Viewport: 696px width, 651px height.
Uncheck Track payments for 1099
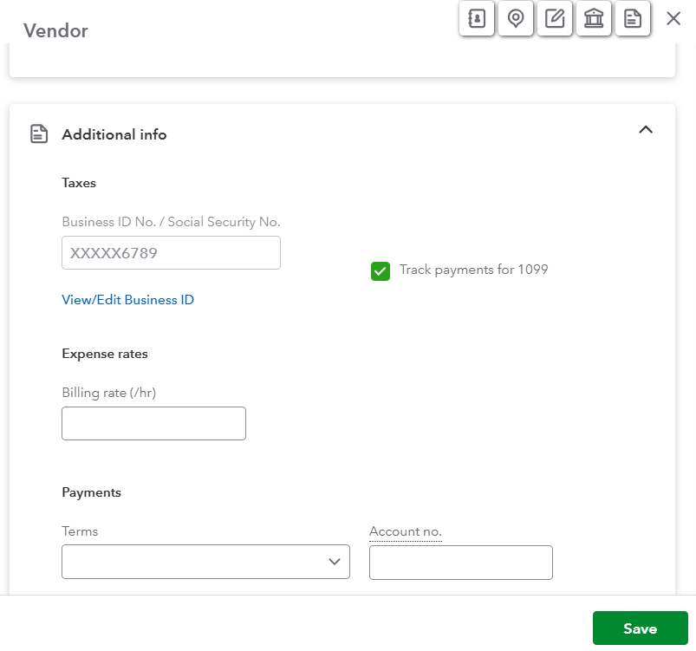[381, 271]
